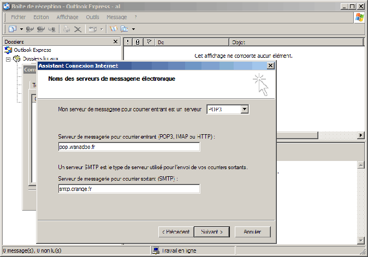Open the Fichier menu
Viewport: 368px width, 257px height.
(19, 17)
